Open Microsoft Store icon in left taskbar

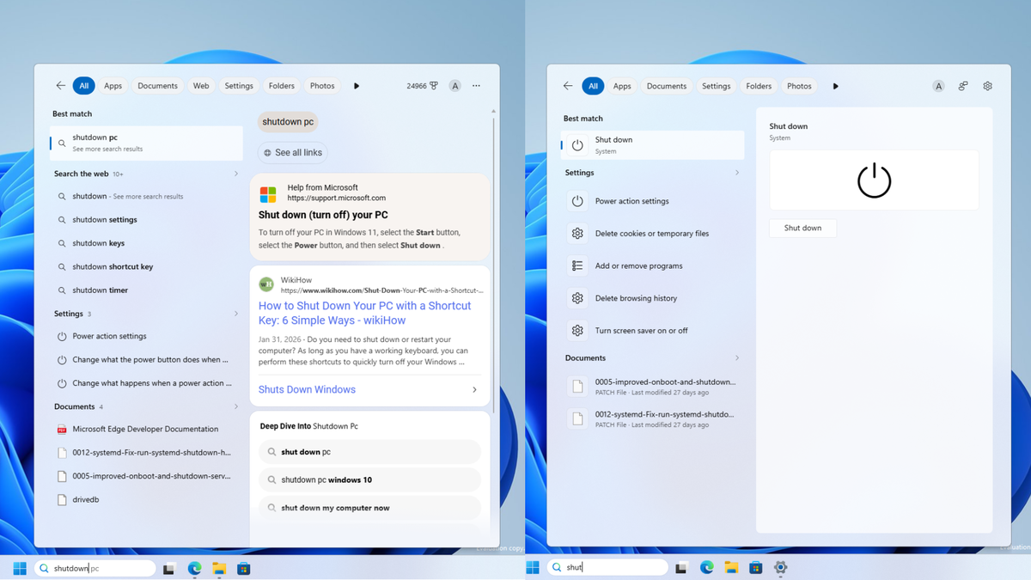click(x=244, y=568)
